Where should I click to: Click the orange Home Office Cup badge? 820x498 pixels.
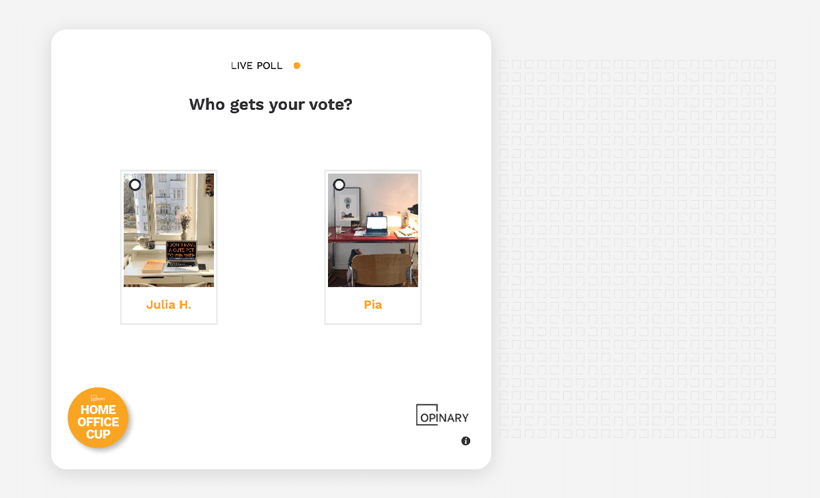point(98,418)
